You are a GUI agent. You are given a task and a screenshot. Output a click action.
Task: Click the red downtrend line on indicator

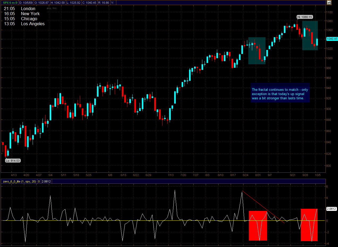point(263,207)
